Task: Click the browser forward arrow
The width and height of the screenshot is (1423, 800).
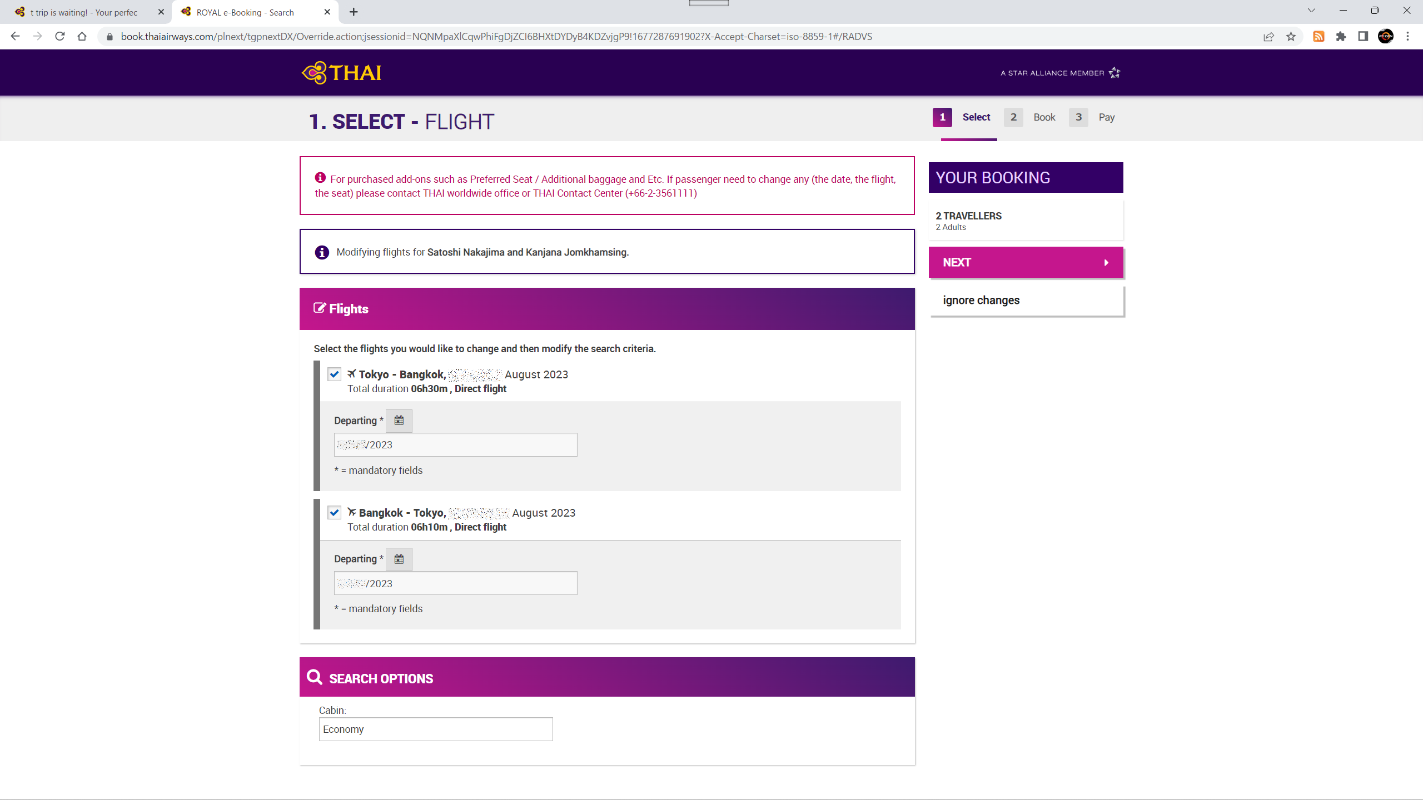Action: click(x=37, y=37)
